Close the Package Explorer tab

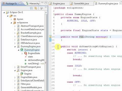(20, 3)
